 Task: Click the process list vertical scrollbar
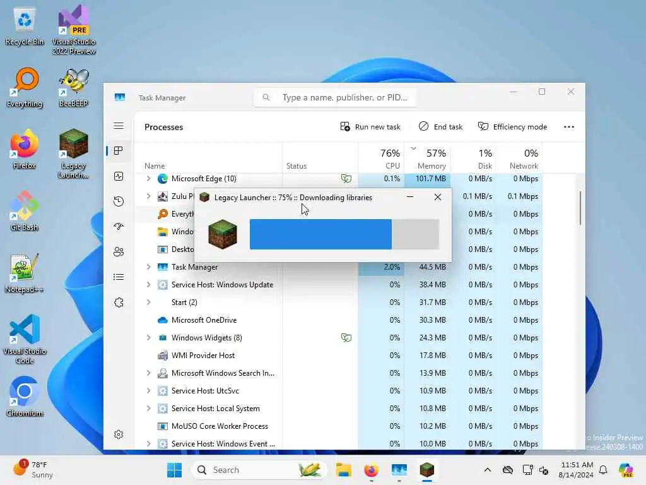point(580,208)
